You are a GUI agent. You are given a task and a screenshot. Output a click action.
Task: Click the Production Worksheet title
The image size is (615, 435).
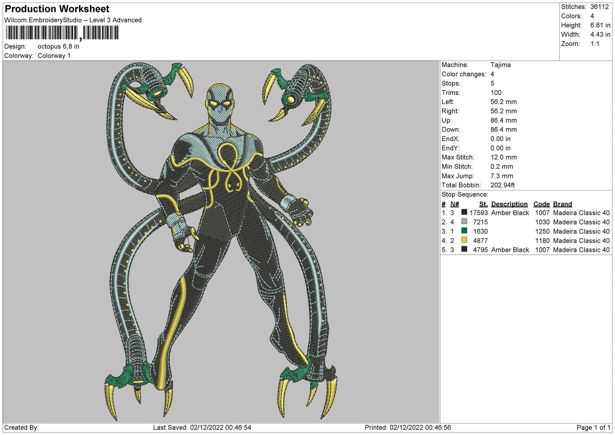coord(57,9)
